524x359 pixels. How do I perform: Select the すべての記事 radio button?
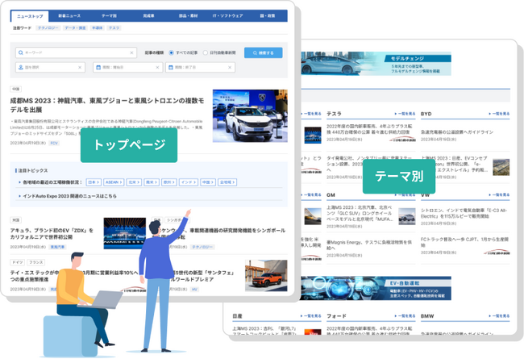point(172,52)
